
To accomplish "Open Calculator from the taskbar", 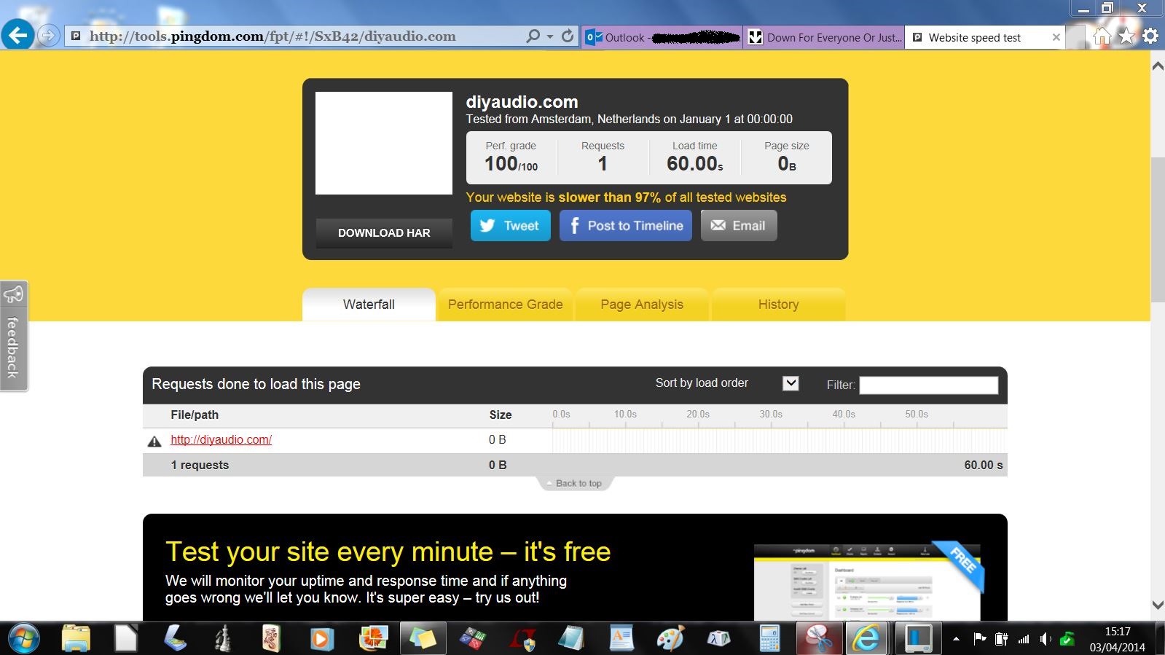I will (x=770, y=639).
